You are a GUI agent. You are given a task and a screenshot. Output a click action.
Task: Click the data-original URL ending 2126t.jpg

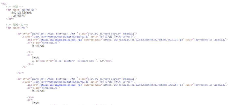pyautogui.click(x=143, y=85)
